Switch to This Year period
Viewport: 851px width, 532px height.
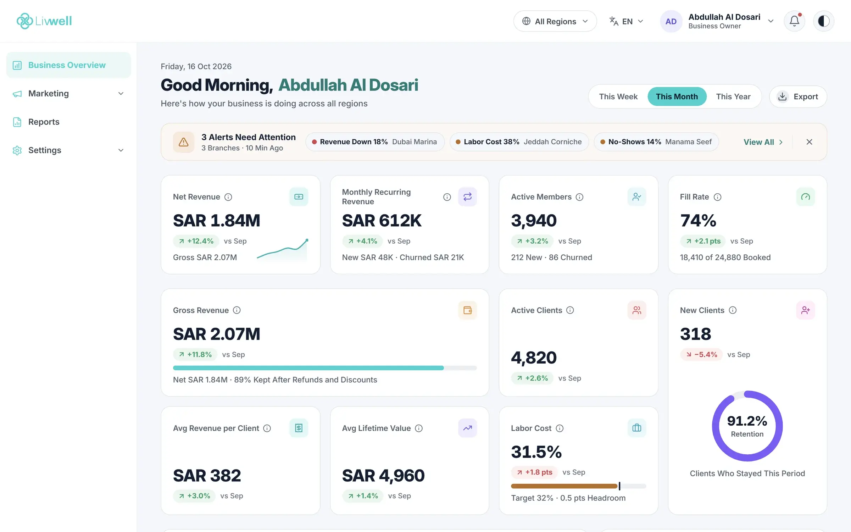[x=733, y=96]
